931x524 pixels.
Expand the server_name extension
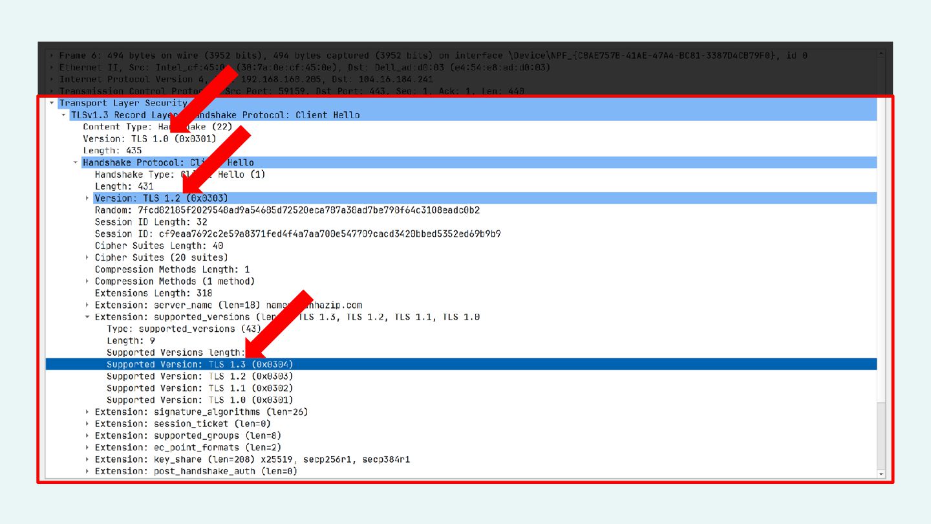tap(87, 305)
